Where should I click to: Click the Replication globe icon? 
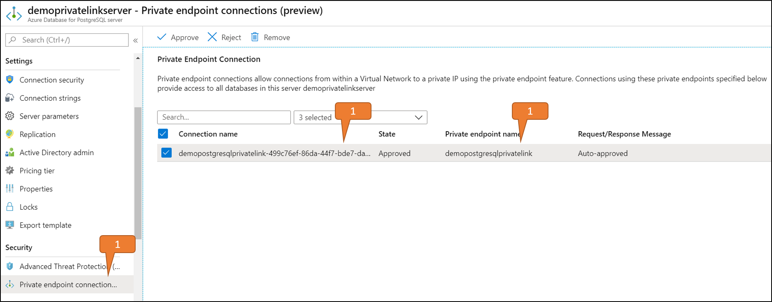10,134
